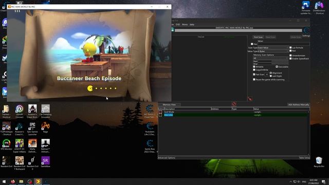Click the scan progress bar
Image resolution: width=329 pixels, height=185 pixels.
[239, 31]
